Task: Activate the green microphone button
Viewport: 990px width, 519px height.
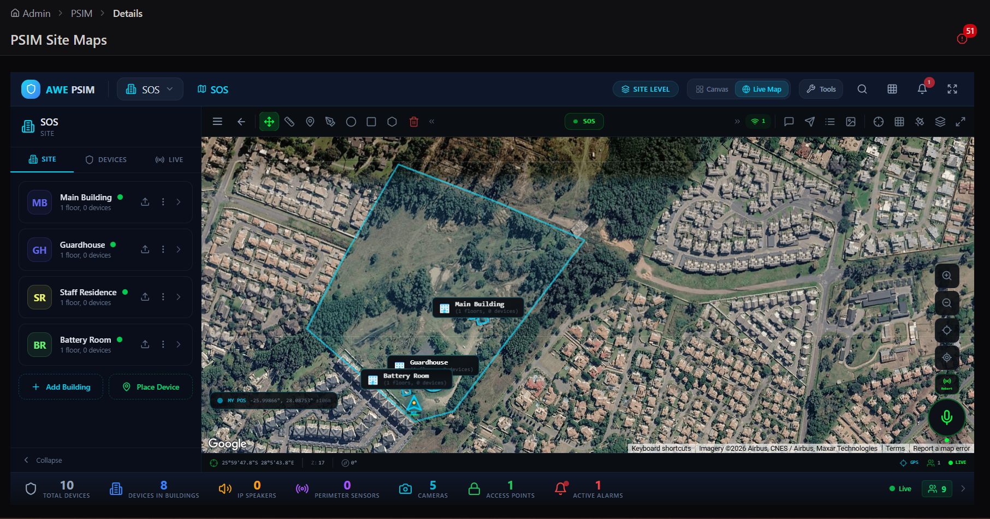Action: pyautogui.click(x=947, y=417)
